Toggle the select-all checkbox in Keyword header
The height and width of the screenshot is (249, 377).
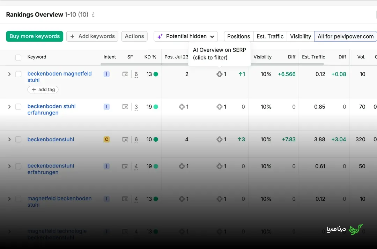tap(18, 58)
